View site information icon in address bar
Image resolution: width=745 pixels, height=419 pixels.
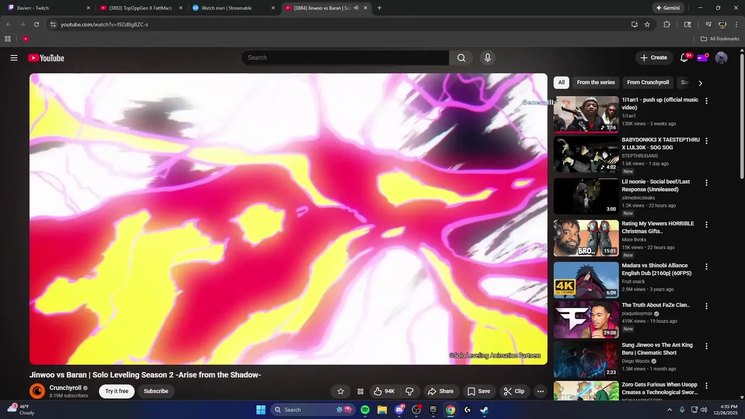(53, 24)
